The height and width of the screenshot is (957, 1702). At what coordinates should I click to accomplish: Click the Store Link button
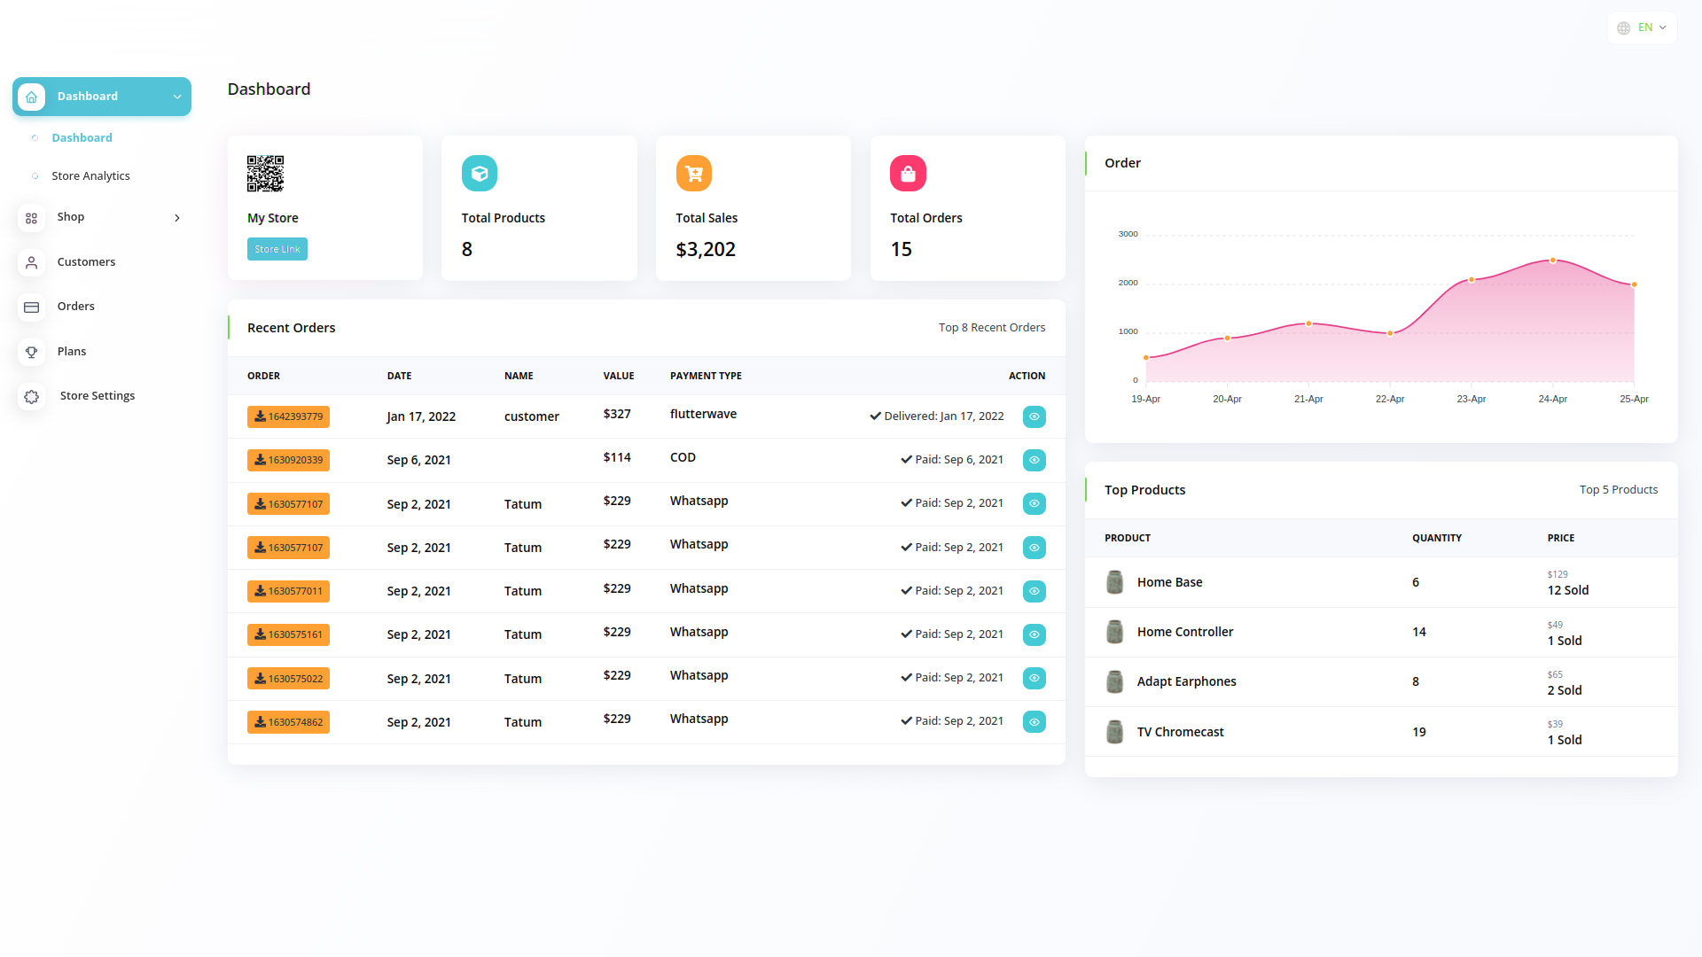[277, 249]
